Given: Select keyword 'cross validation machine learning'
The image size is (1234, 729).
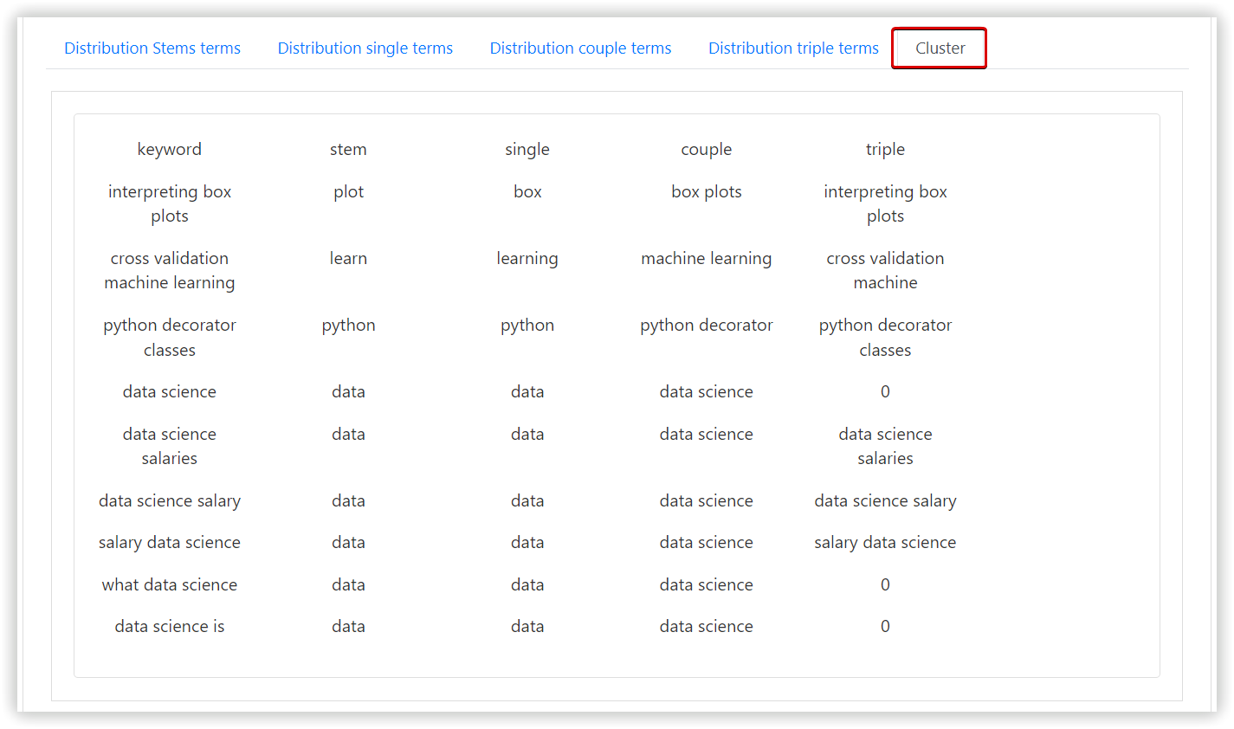Looking at the screenshot, I should point(170,271).
